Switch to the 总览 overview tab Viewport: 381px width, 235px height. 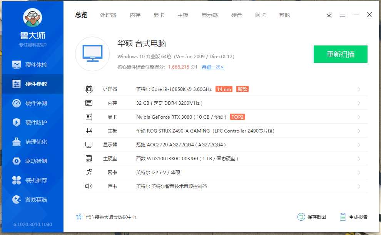[81, 15]
